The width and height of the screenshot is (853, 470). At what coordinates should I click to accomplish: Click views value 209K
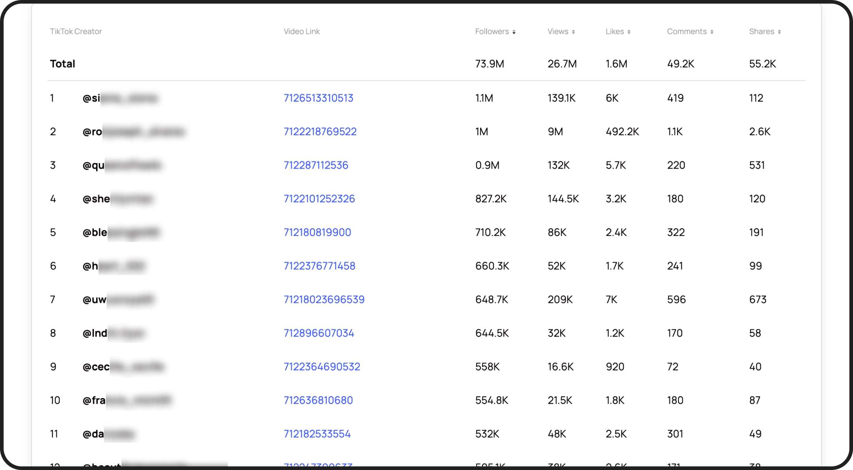click(x=560, y=299)
